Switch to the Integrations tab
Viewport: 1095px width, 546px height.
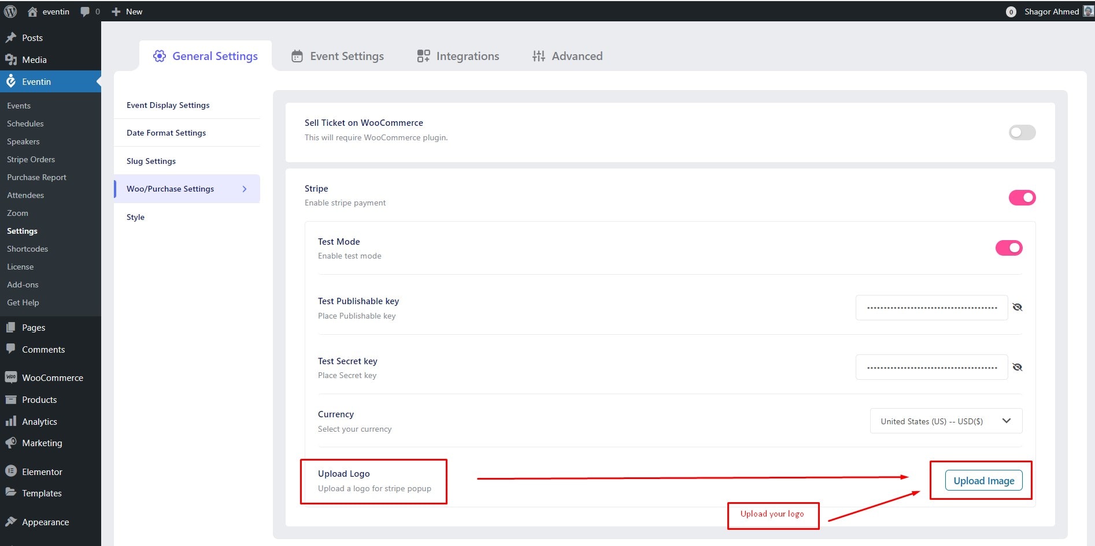tap(458, 56)
